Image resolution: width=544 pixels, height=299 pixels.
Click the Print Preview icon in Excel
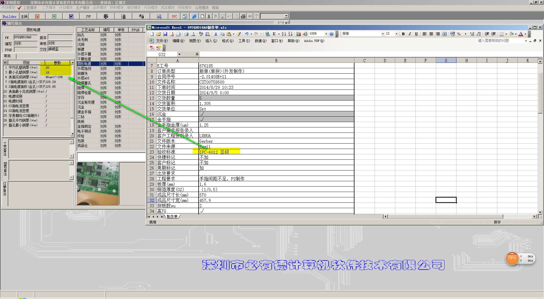tap(193, 34)
